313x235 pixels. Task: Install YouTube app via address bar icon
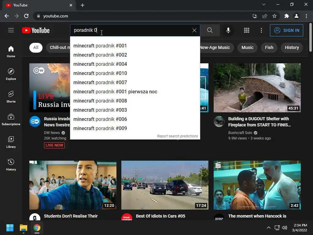tap(255, 16)
